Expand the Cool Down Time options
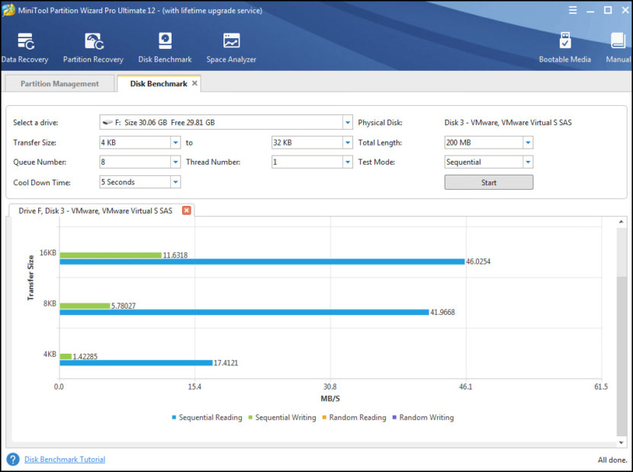The height and width of the screenshot is (472, 633). 177,181
